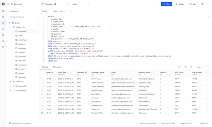The image size is (212, 127).
Task: Switch to the Query History tab
Action: [59, 11]
